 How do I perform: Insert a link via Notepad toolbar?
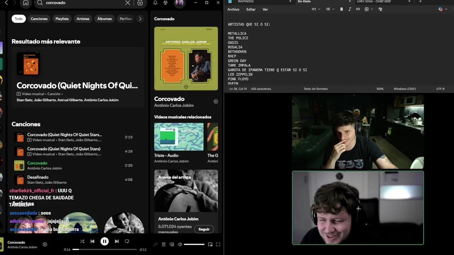[x=358, y=9]
